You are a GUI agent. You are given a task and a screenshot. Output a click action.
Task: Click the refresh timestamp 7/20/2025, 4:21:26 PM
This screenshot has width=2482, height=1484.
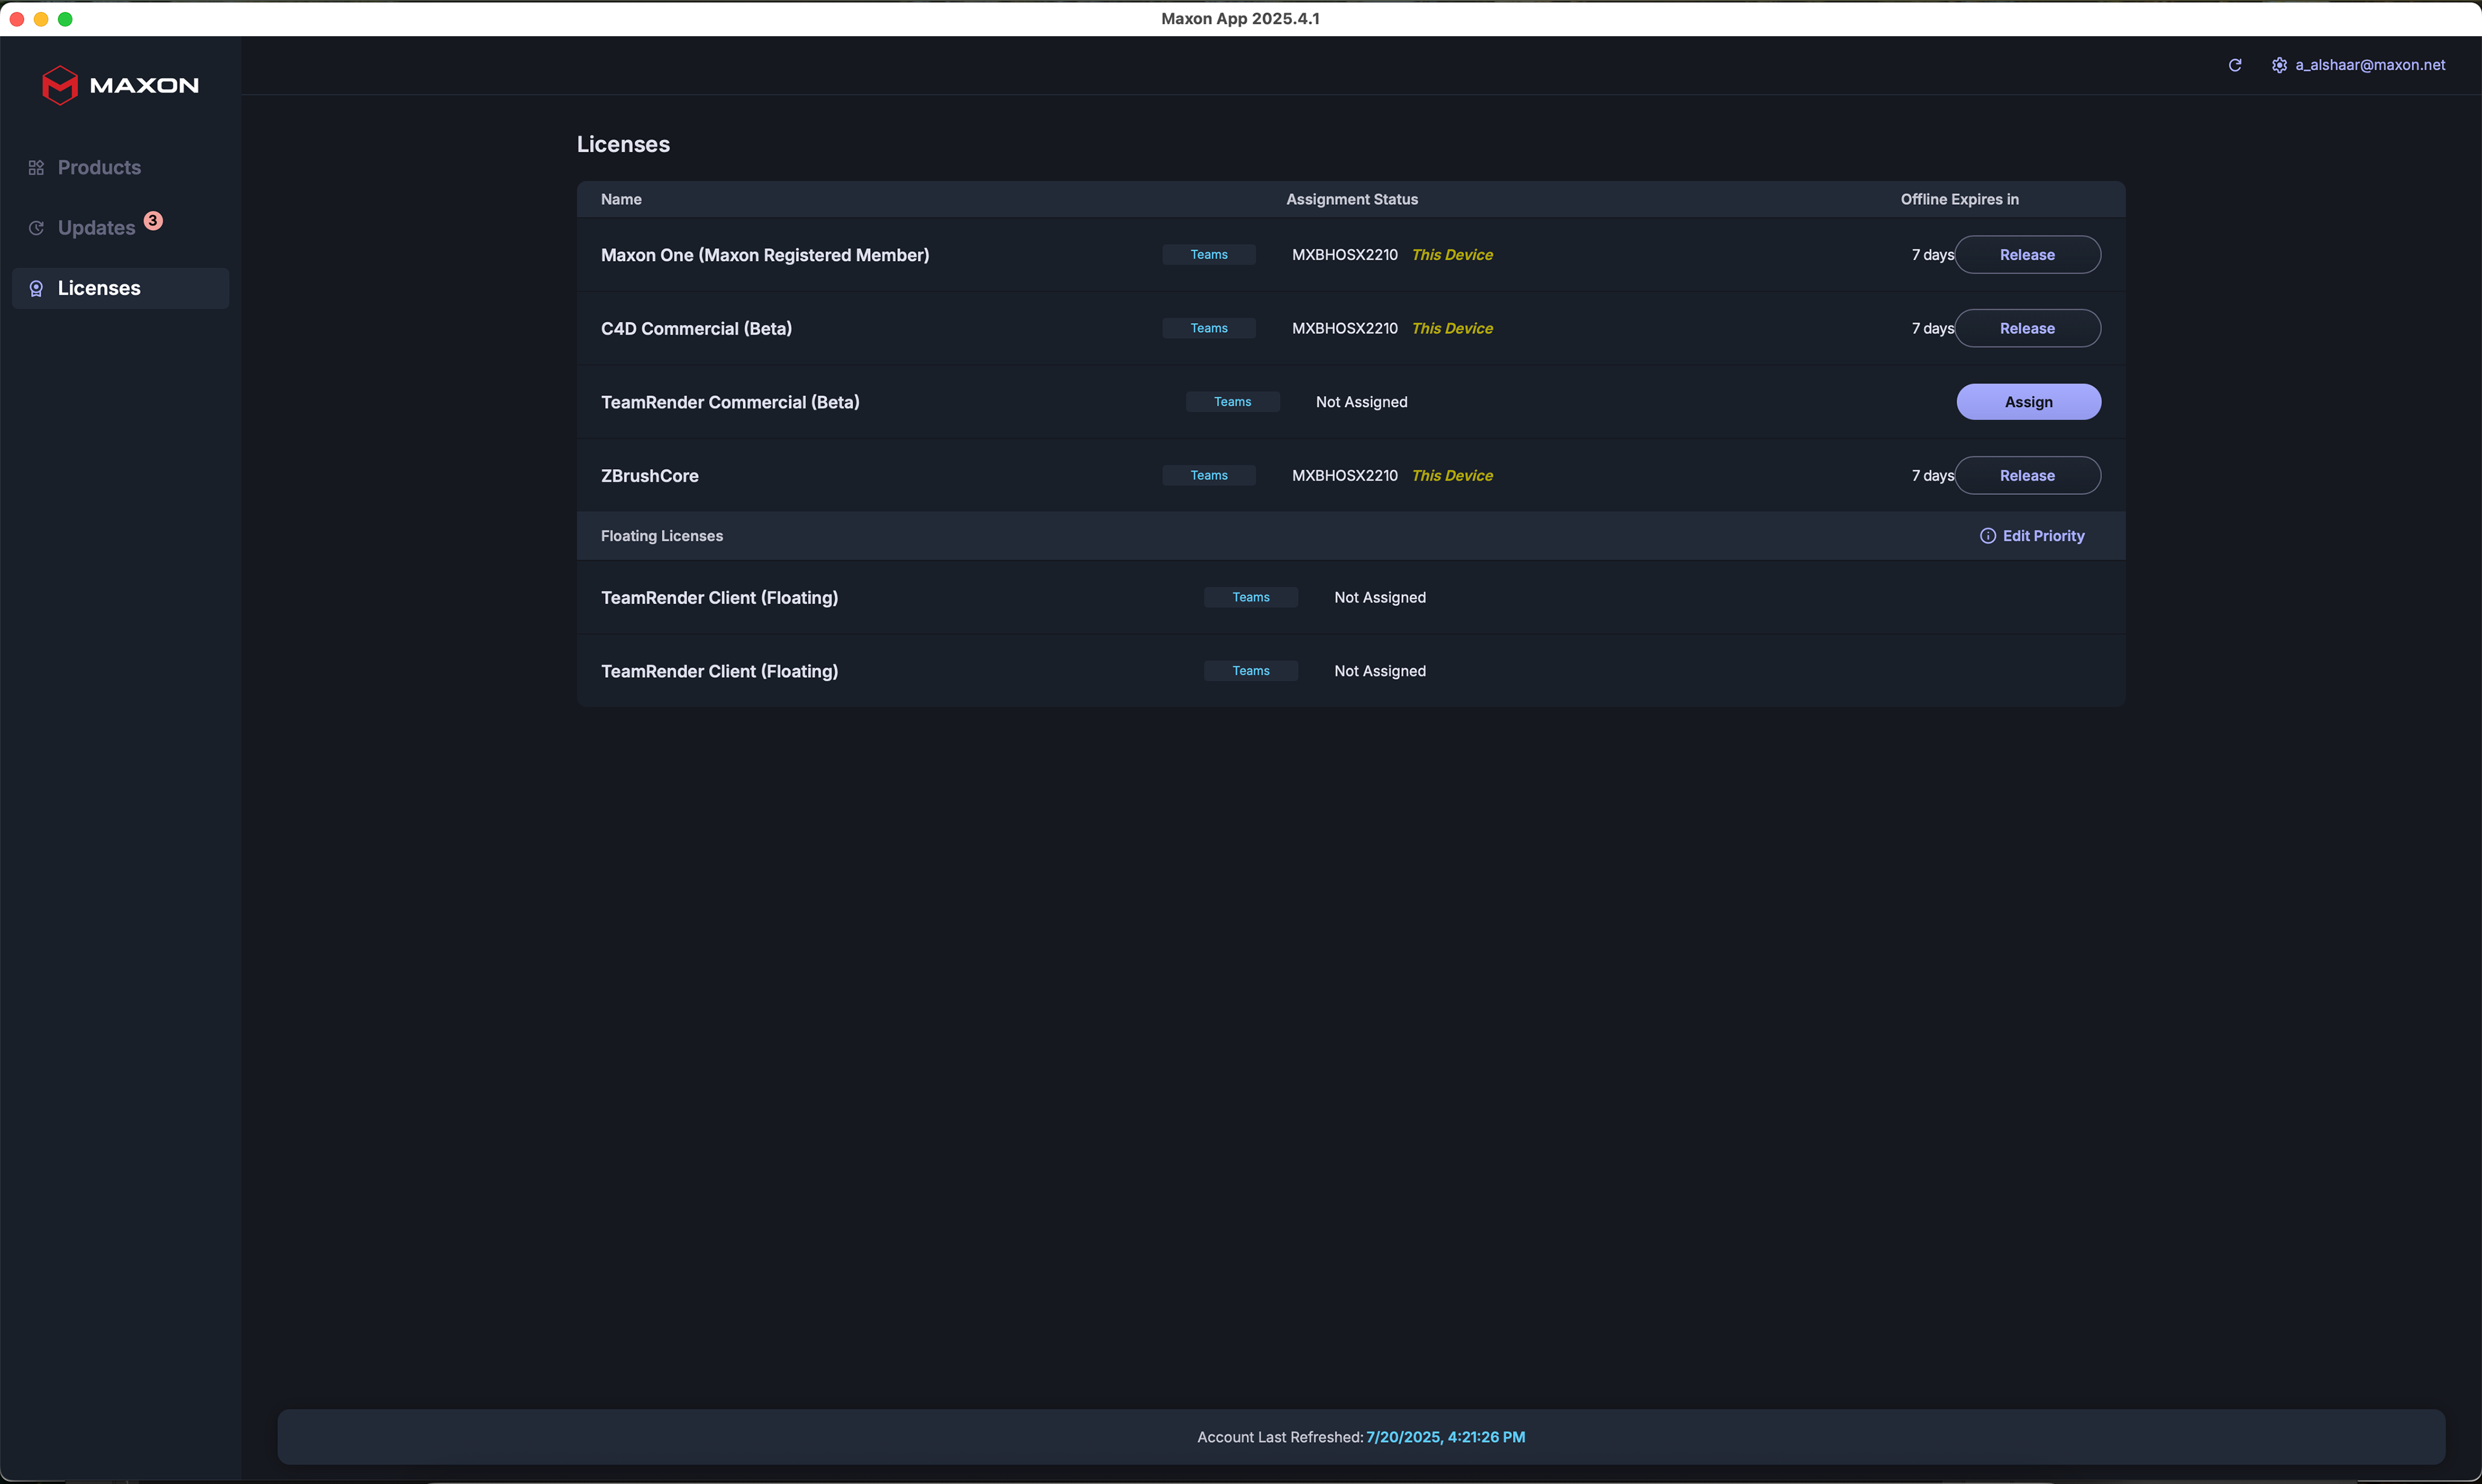pyautogui.click(x=1445, y=1437)
